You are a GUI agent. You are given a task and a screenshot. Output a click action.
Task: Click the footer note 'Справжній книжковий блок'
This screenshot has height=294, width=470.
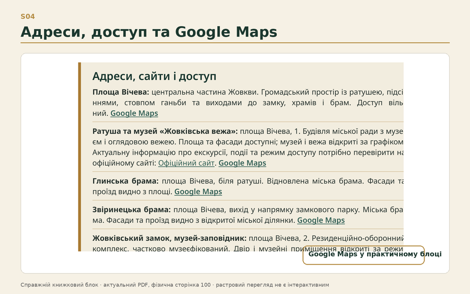(x=61, y=285)
